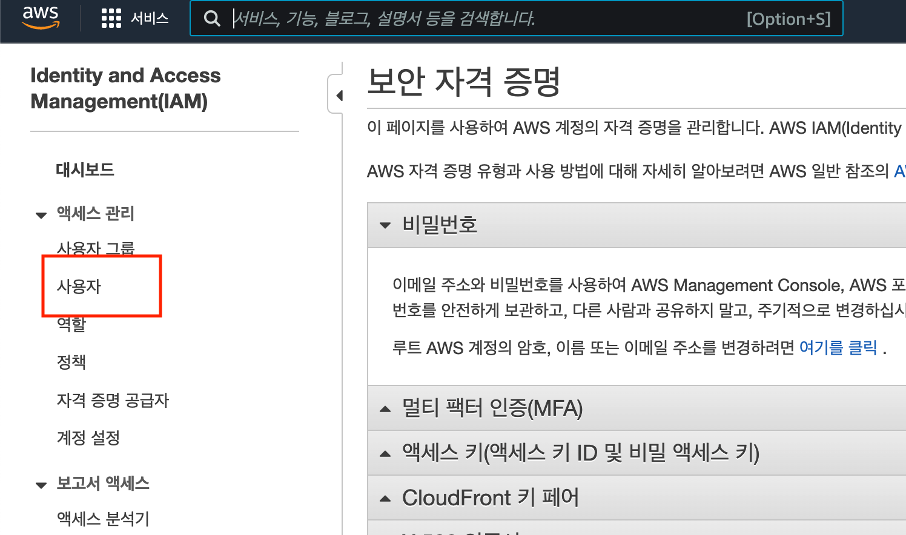Expand the CloudFront 키 페어 section arrow
Screen dimensions: 906x535
[385, 499]
